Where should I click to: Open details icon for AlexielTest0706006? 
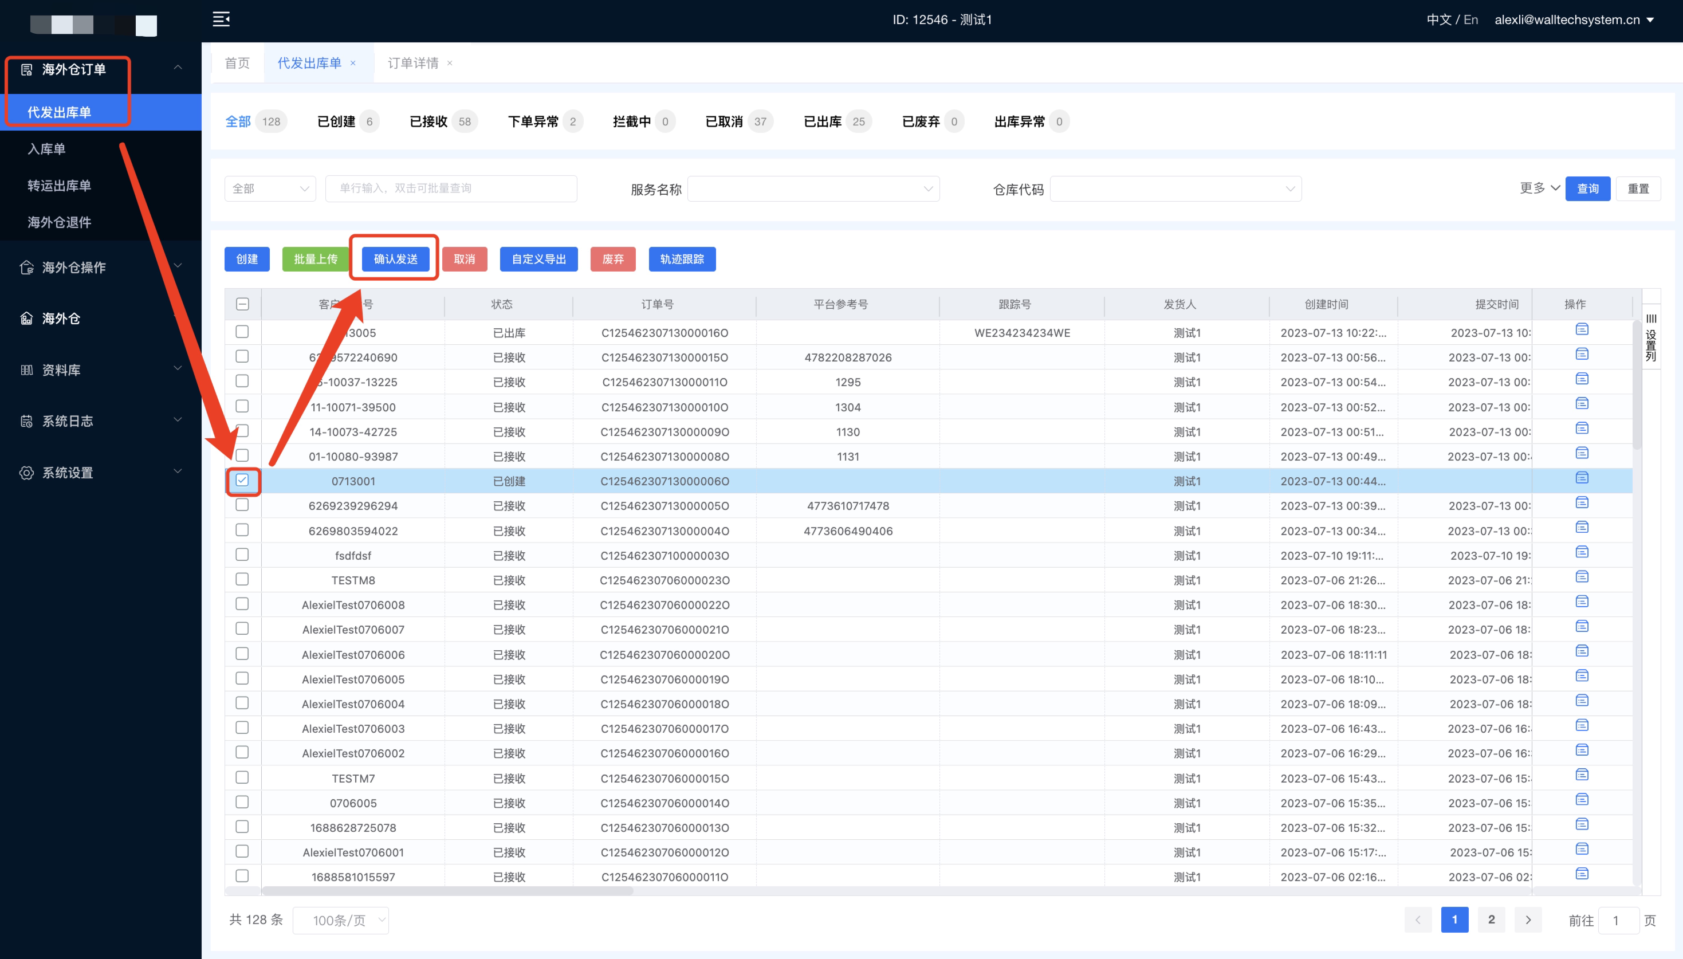[1582, 651]
